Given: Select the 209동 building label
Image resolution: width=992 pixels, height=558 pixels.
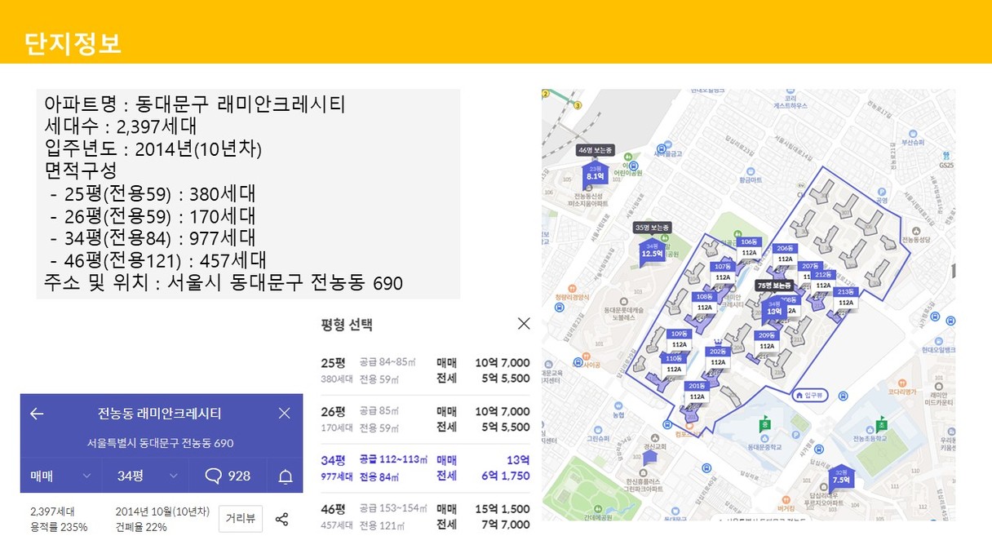Looking at the screenshot, I should (x=767, y=340).
